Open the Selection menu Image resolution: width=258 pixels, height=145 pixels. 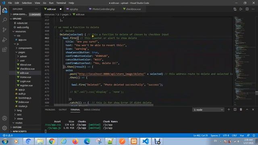click(x=27, y=3)
